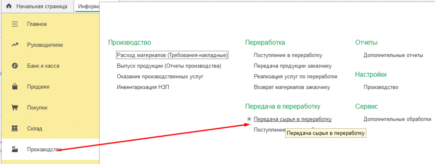Open Дополнительные обработки under Сервис
This screenshot has height=164, width=435.
coord(397,119)
